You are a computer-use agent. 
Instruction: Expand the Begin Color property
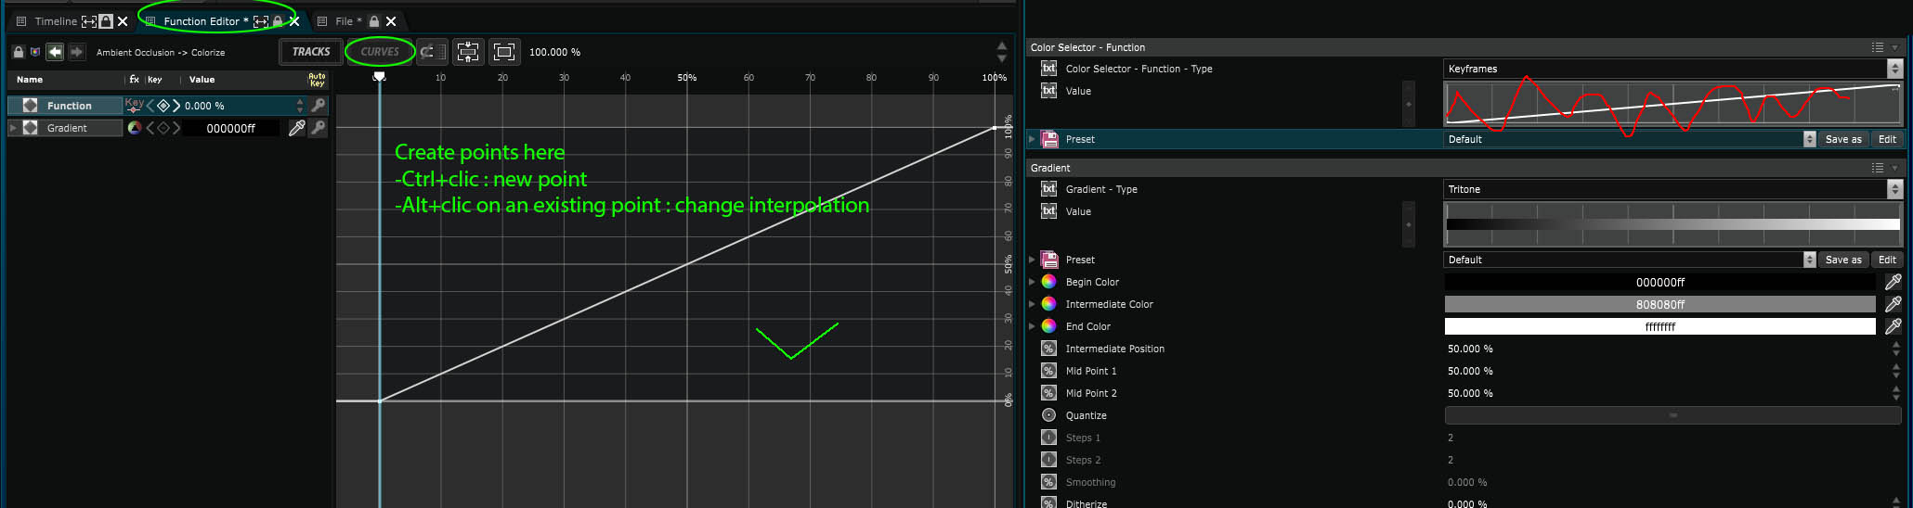[x=1032, y=282]
